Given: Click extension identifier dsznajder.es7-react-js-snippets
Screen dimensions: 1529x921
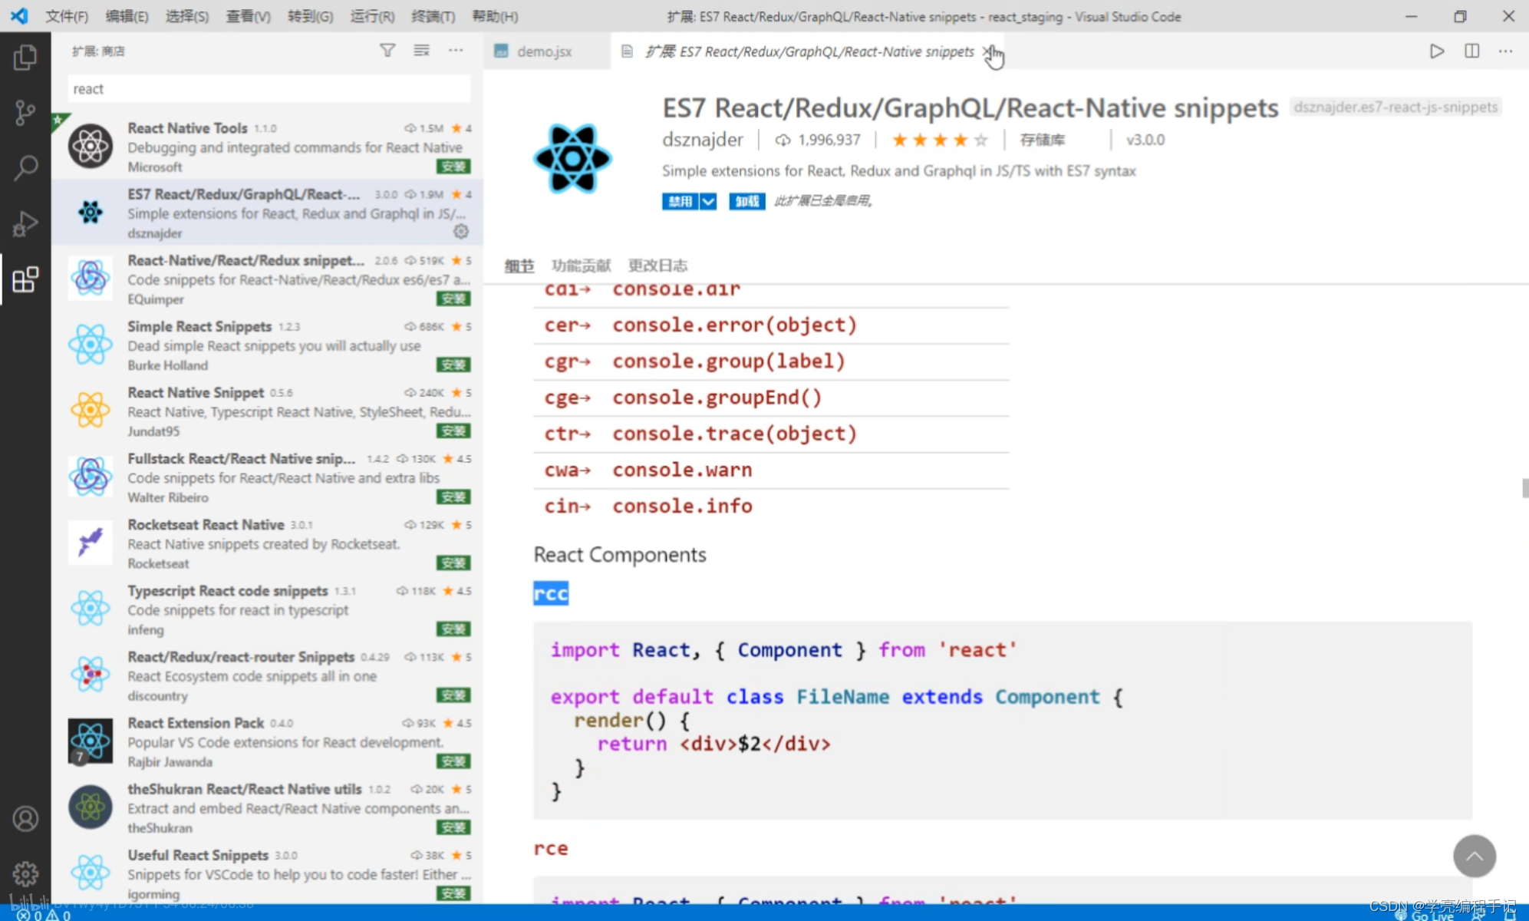Looking at the screenshot, I should [1396, 107].
